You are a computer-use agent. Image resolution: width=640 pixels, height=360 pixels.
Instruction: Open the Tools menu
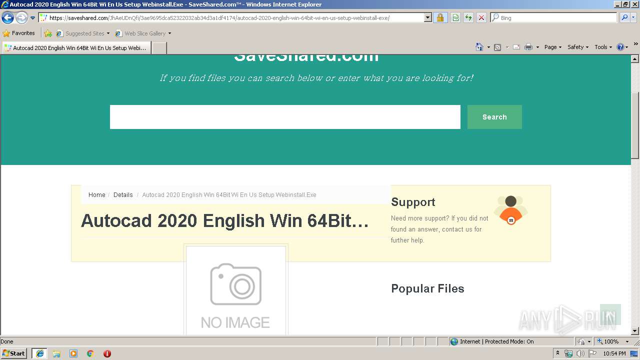pyautogui.click(x=603, y=47)
